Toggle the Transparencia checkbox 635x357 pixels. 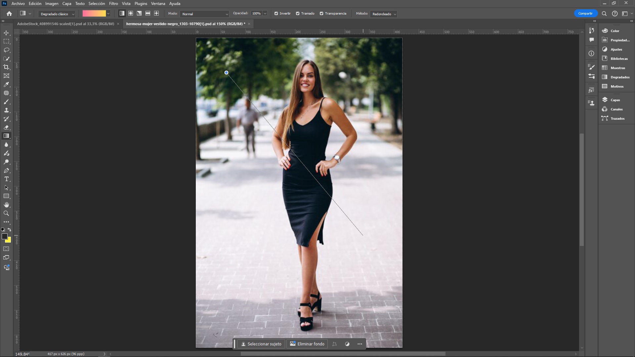coord(321,14)
